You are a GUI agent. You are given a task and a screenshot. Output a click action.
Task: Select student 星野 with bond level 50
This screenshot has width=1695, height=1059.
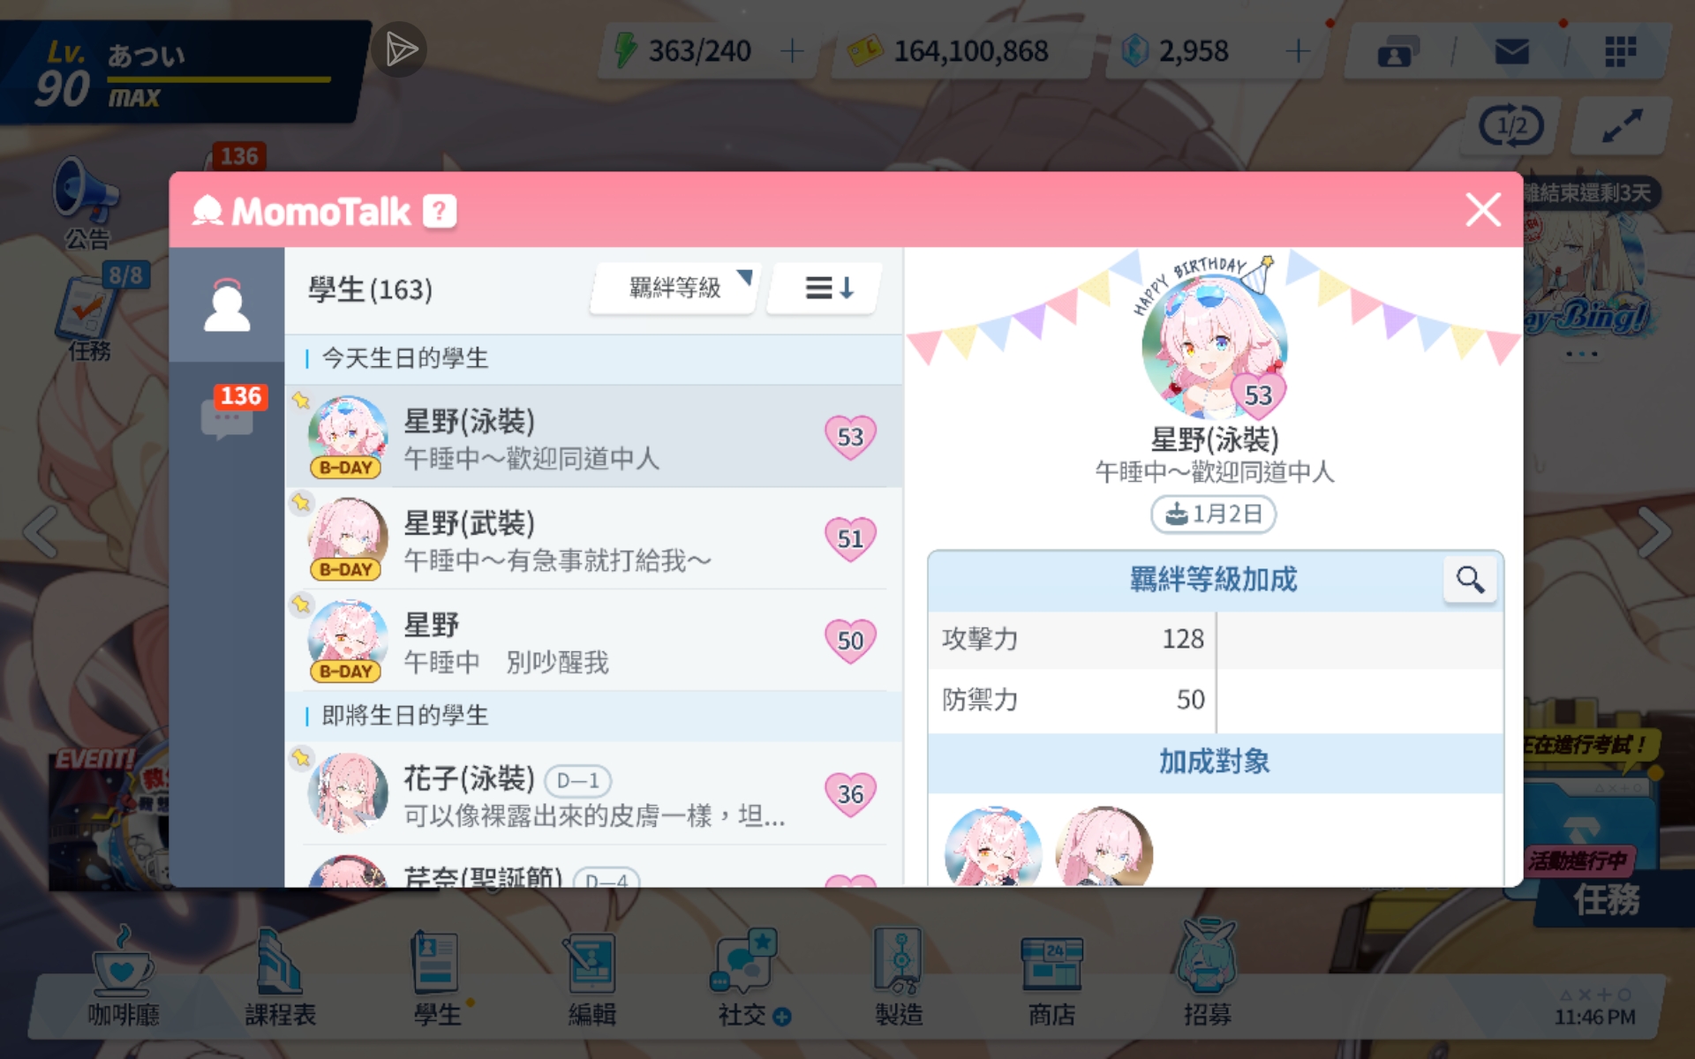[x=593, y=641]
